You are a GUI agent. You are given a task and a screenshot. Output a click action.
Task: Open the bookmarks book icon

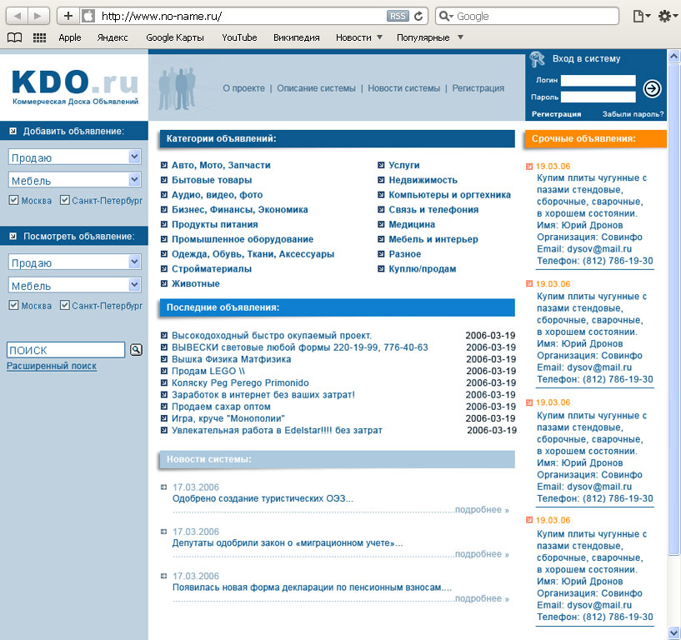[14, 37]
